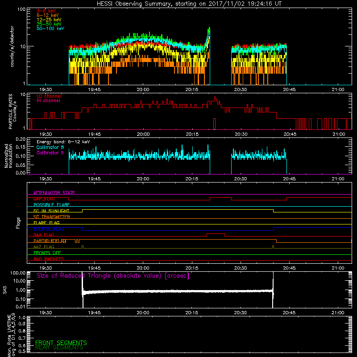Click the FRONT SEGMENTS legend label

point(61,343)
